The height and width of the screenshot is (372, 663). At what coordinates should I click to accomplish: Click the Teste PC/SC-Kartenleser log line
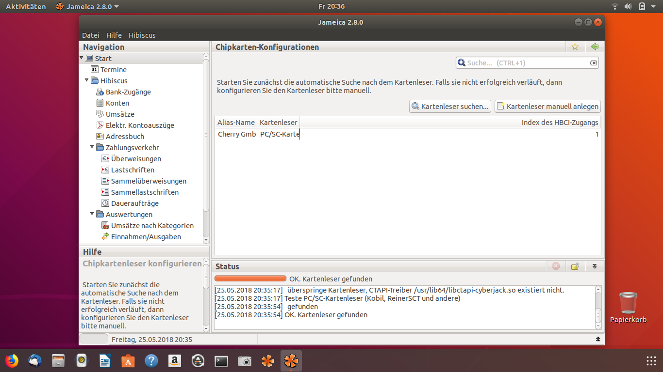pyautogui.click(x=337, y=298)
